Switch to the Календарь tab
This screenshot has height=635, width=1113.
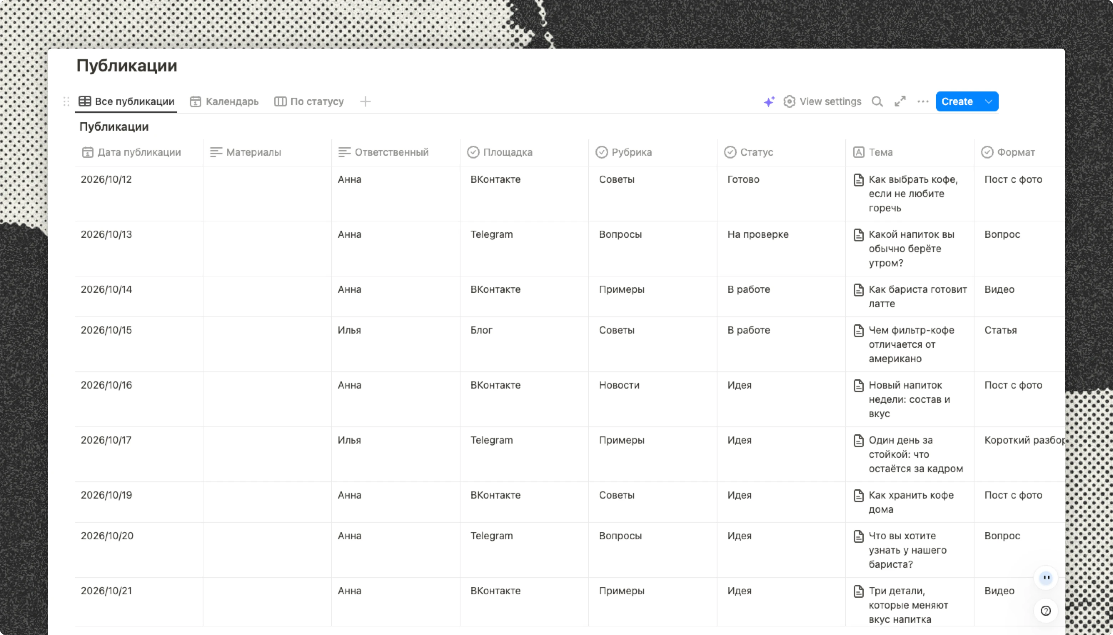[225, 102]
